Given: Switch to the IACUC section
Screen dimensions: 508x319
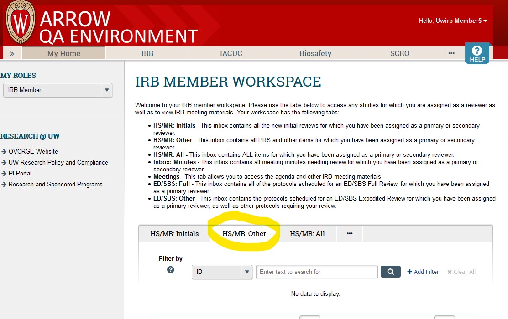Looking at the screenshot, I should pyautogui.click(x=230, y=53).
